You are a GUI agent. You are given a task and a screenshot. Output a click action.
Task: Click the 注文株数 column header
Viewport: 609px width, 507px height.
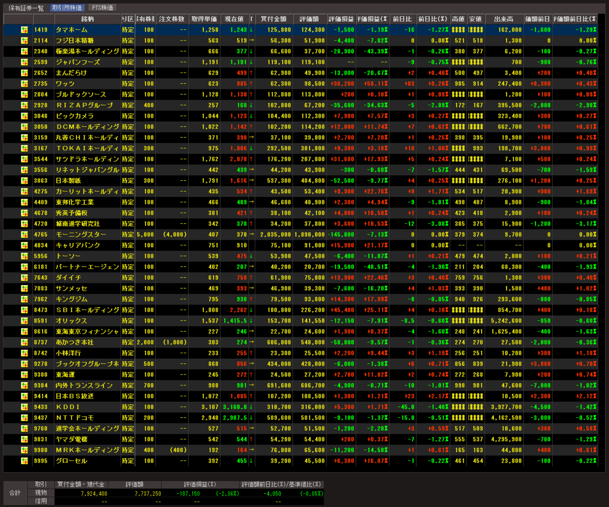point(172,19)
